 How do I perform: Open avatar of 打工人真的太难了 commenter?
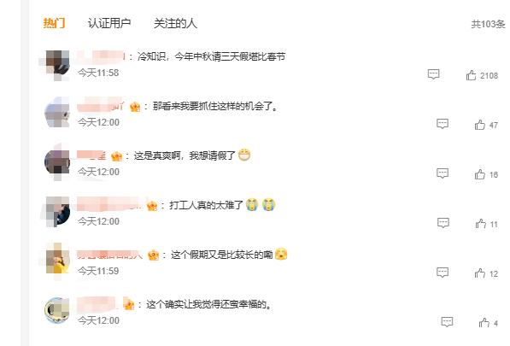pyautogui.click(x=57, y=211)
